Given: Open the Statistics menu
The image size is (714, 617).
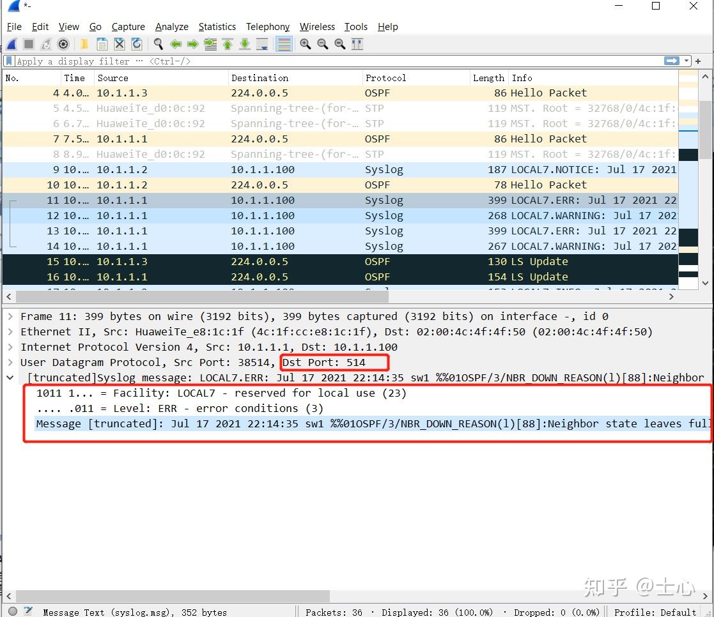Looking at the screenshot, I should pos(217,27).
